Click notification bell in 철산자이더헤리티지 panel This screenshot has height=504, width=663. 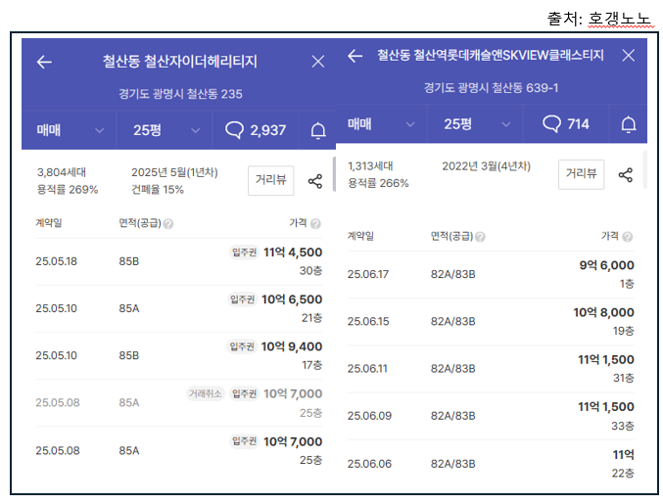(318, 130)
